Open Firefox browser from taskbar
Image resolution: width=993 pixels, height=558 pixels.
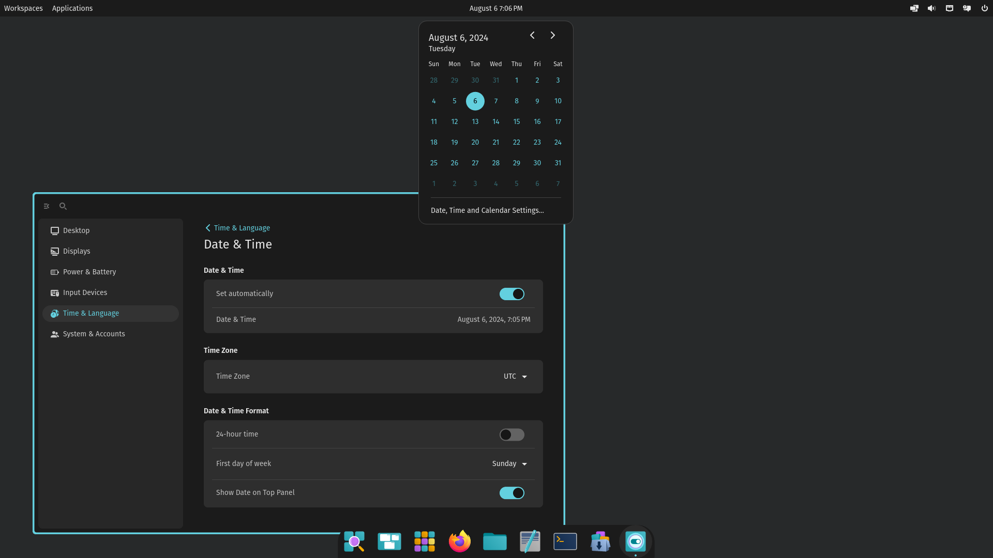coord(460,541)
